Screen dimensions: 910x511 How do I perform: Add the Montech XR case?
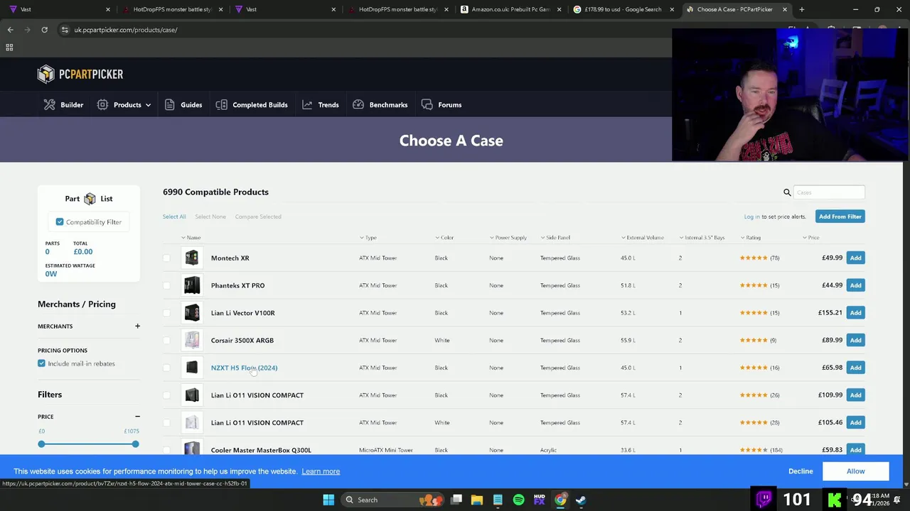[x=855, y=258]
